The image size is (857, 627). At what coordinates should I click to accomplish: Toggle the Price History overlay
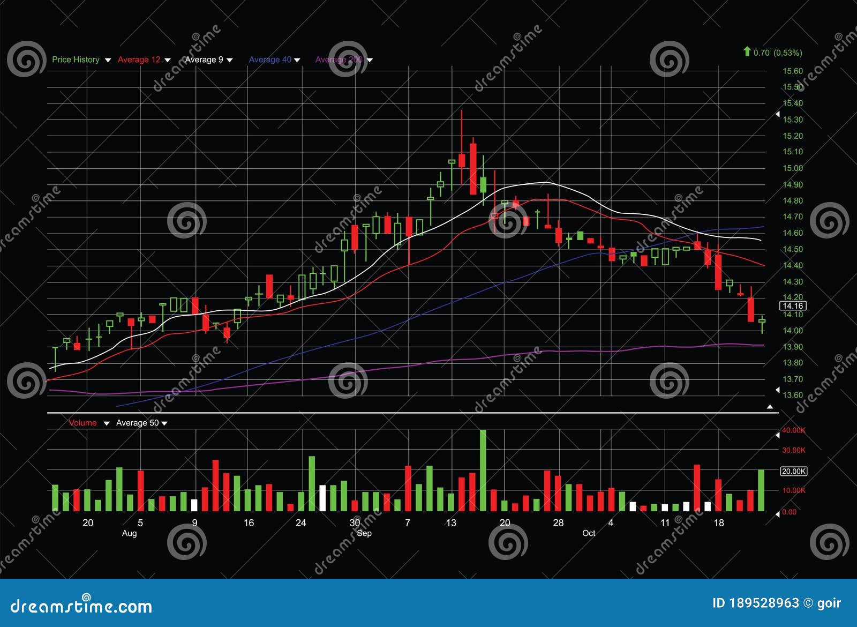(76, 59)
